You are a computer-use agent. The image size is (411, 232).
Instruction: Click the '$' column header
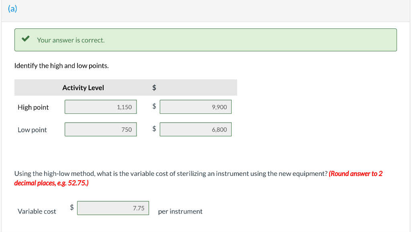point(154,87)
